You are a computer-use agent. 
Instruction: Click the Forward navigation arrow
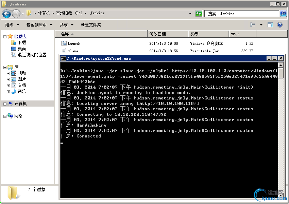tap(16, 14)
